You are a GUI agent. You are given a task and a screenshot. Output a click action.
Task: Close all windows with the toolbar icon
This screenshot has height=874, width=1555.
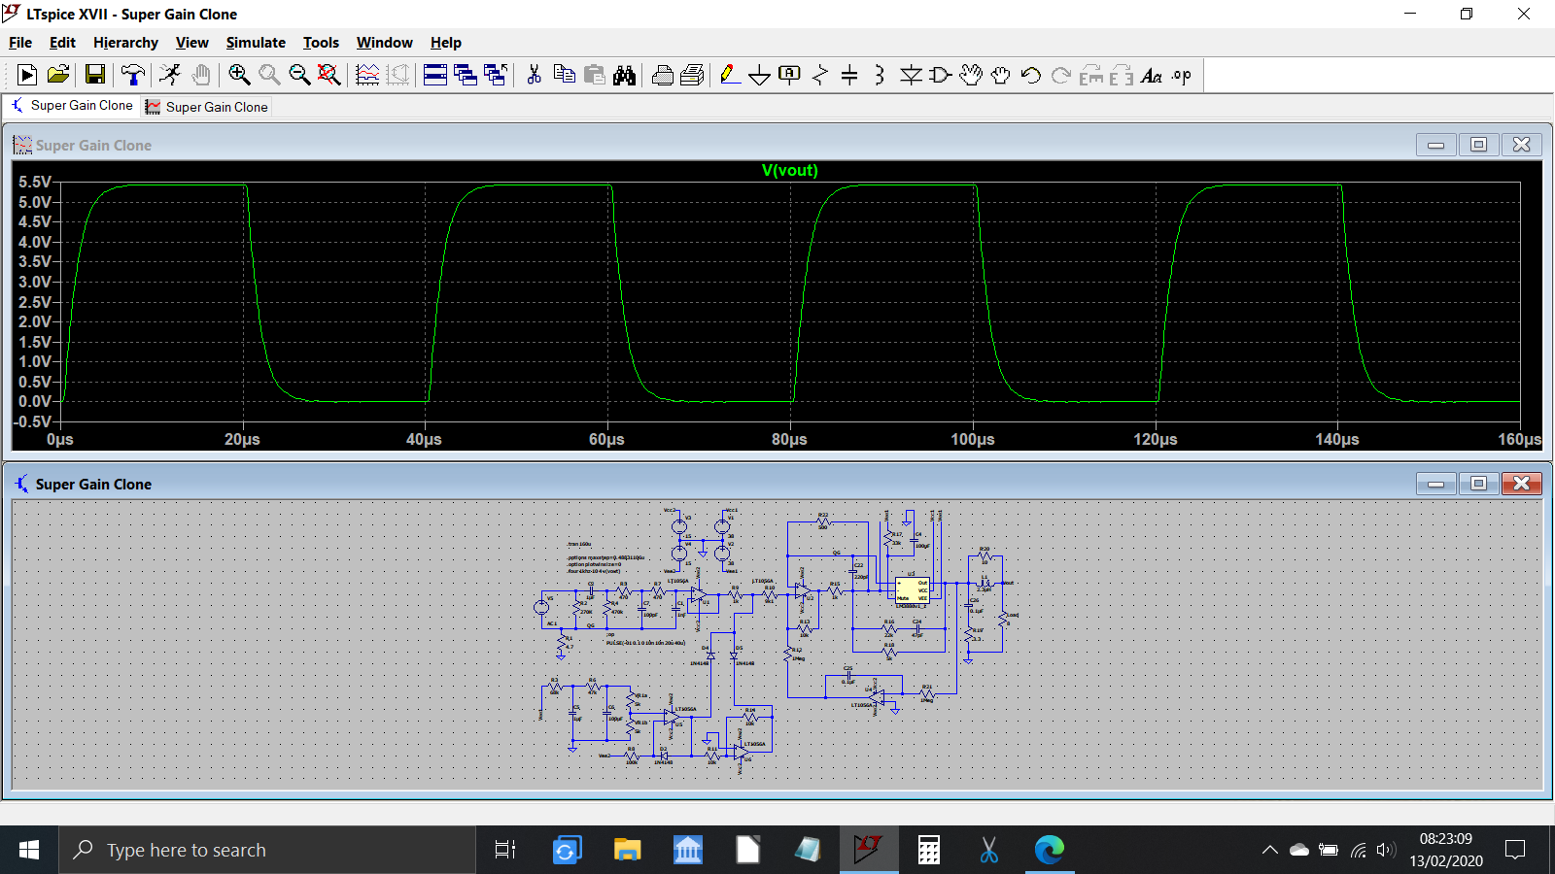[496, 75]
